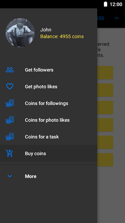Tap the Balance: 4955 coins text
Screen dimensions: 125x223
point(62,37)
